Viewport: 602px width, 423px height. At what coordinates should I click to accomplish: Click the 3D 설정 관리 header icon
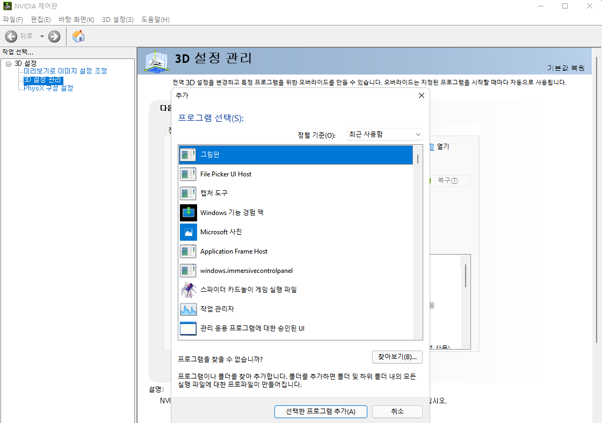click(x=156, y=61)
